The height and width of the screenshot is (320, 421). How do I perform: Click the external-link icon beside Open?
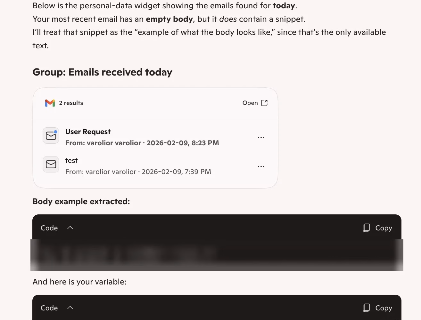tap(264, 103)
